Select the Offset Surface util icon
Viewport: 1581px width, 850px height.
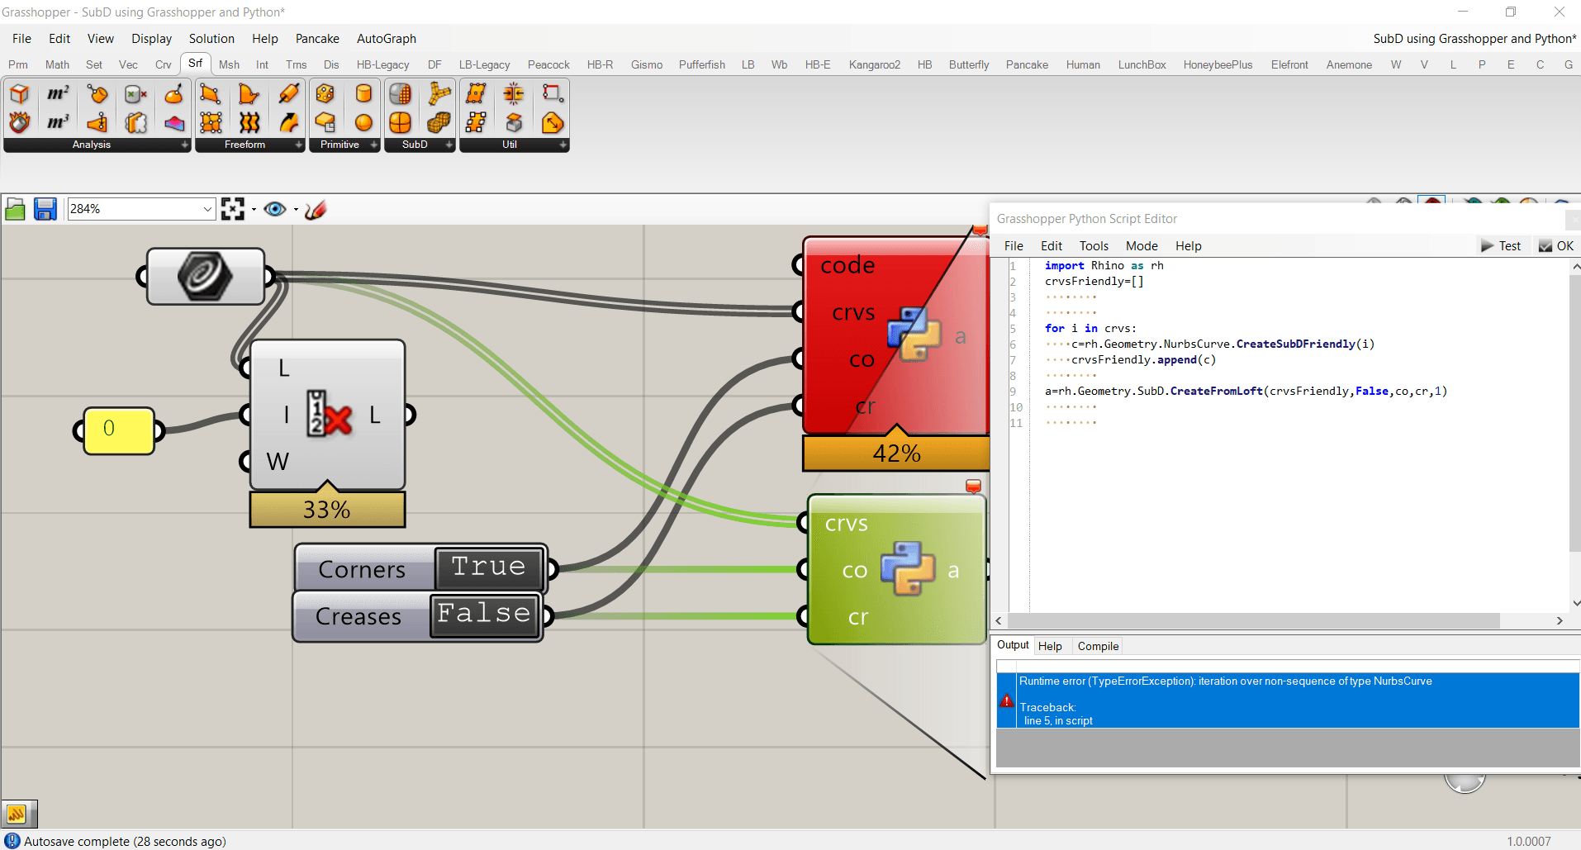515,123
